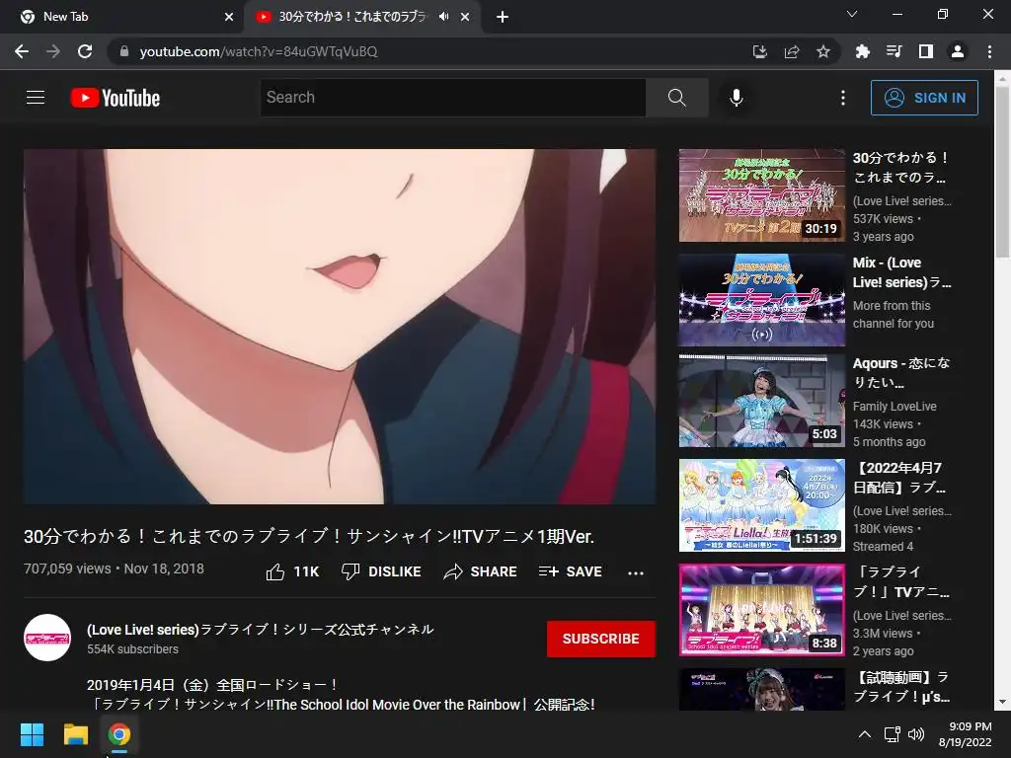Image resolution: width=1011 pixels, height=758 pixels.
Task: Go back to previous page
Action: point(22,51)
